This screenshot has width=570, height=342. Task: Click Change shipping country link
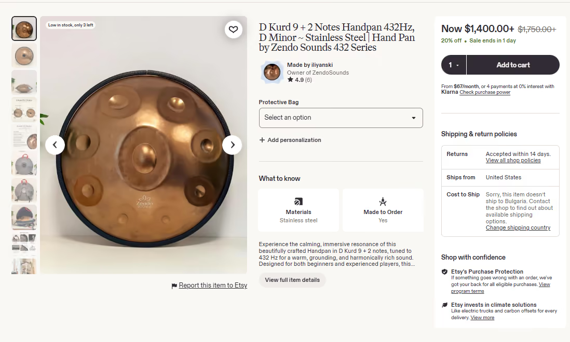pyautogui.click(x=518, y=228)
